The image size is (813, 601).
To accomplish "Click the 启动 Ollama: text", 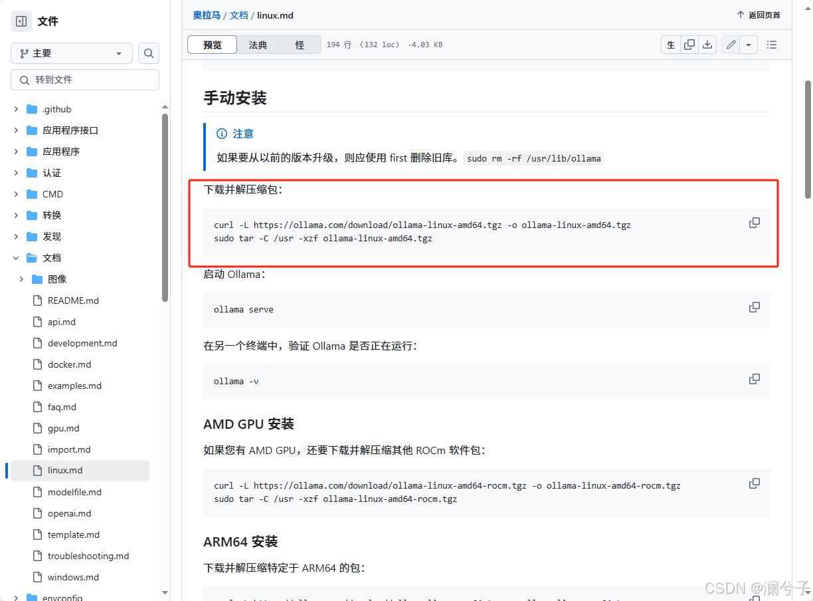I will [x=234, y=274].
